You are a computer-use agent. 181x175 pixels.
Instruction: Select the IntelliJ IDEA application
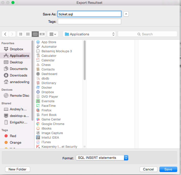point(50,138)
